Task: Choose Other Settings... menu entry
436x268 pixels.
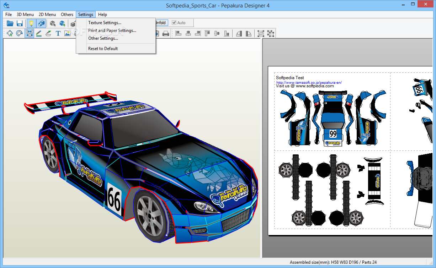Action: click(116, 38)
